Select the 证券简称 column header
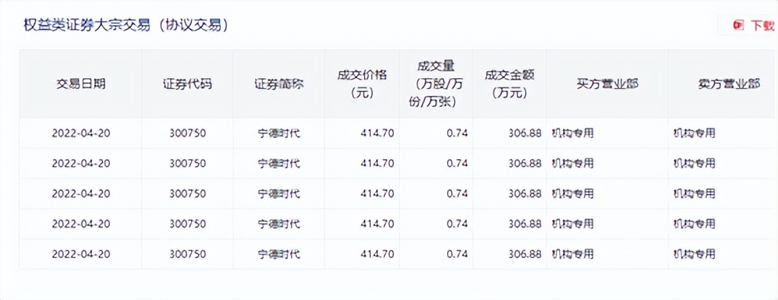778x300 pixels. pos(279,84)
